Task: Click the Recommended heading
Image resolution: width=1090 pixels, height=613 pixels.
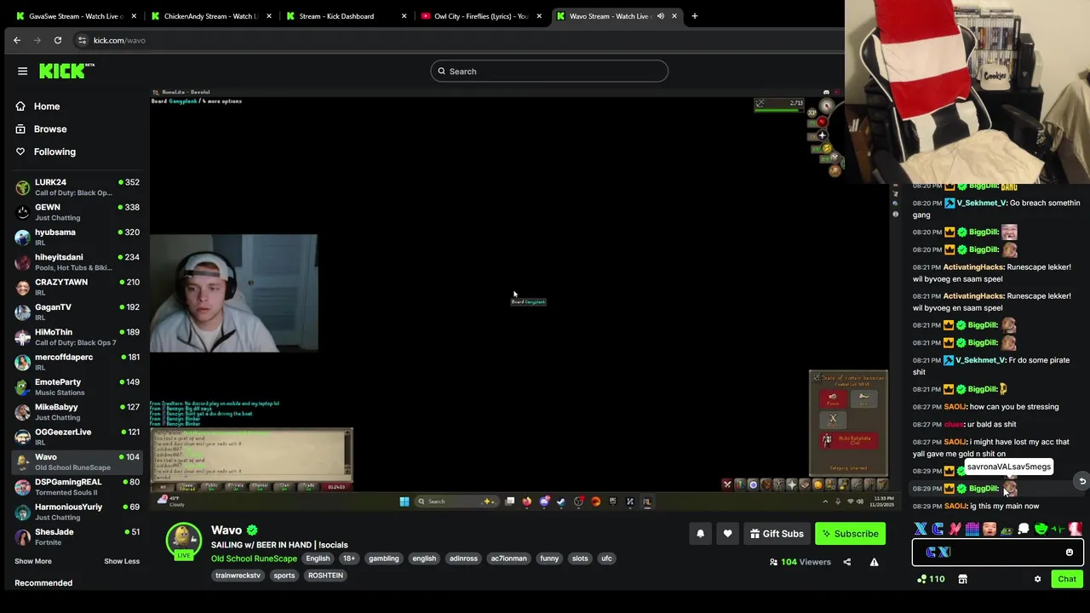Action: tap(43, 583)
